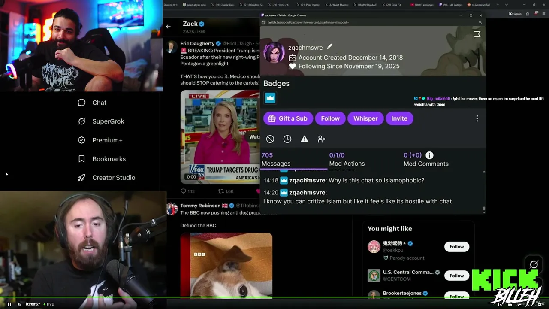Screen dimensions: 549x309
Task: Open the three-dot more options menu
Action: (477, 118)
